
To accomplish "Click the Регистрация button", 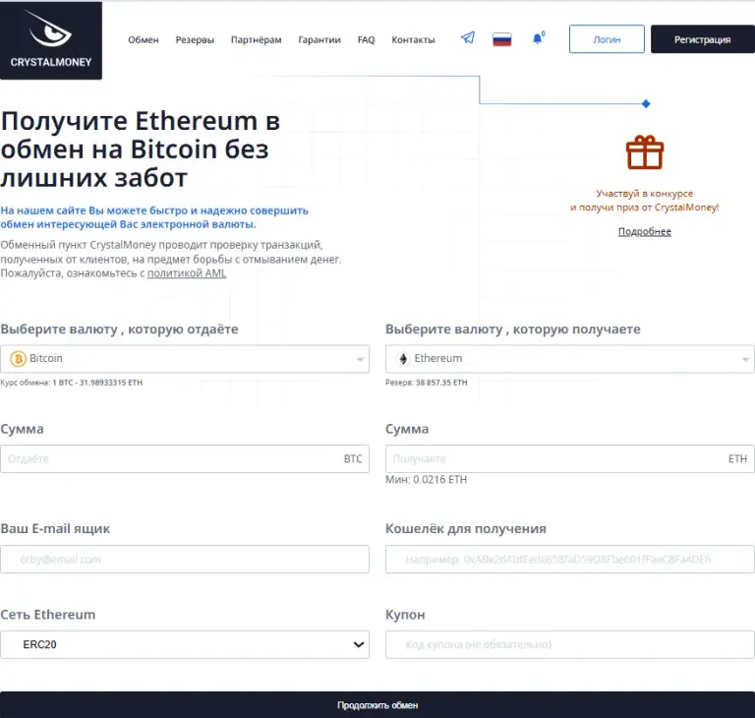I will tap(703, 39).
